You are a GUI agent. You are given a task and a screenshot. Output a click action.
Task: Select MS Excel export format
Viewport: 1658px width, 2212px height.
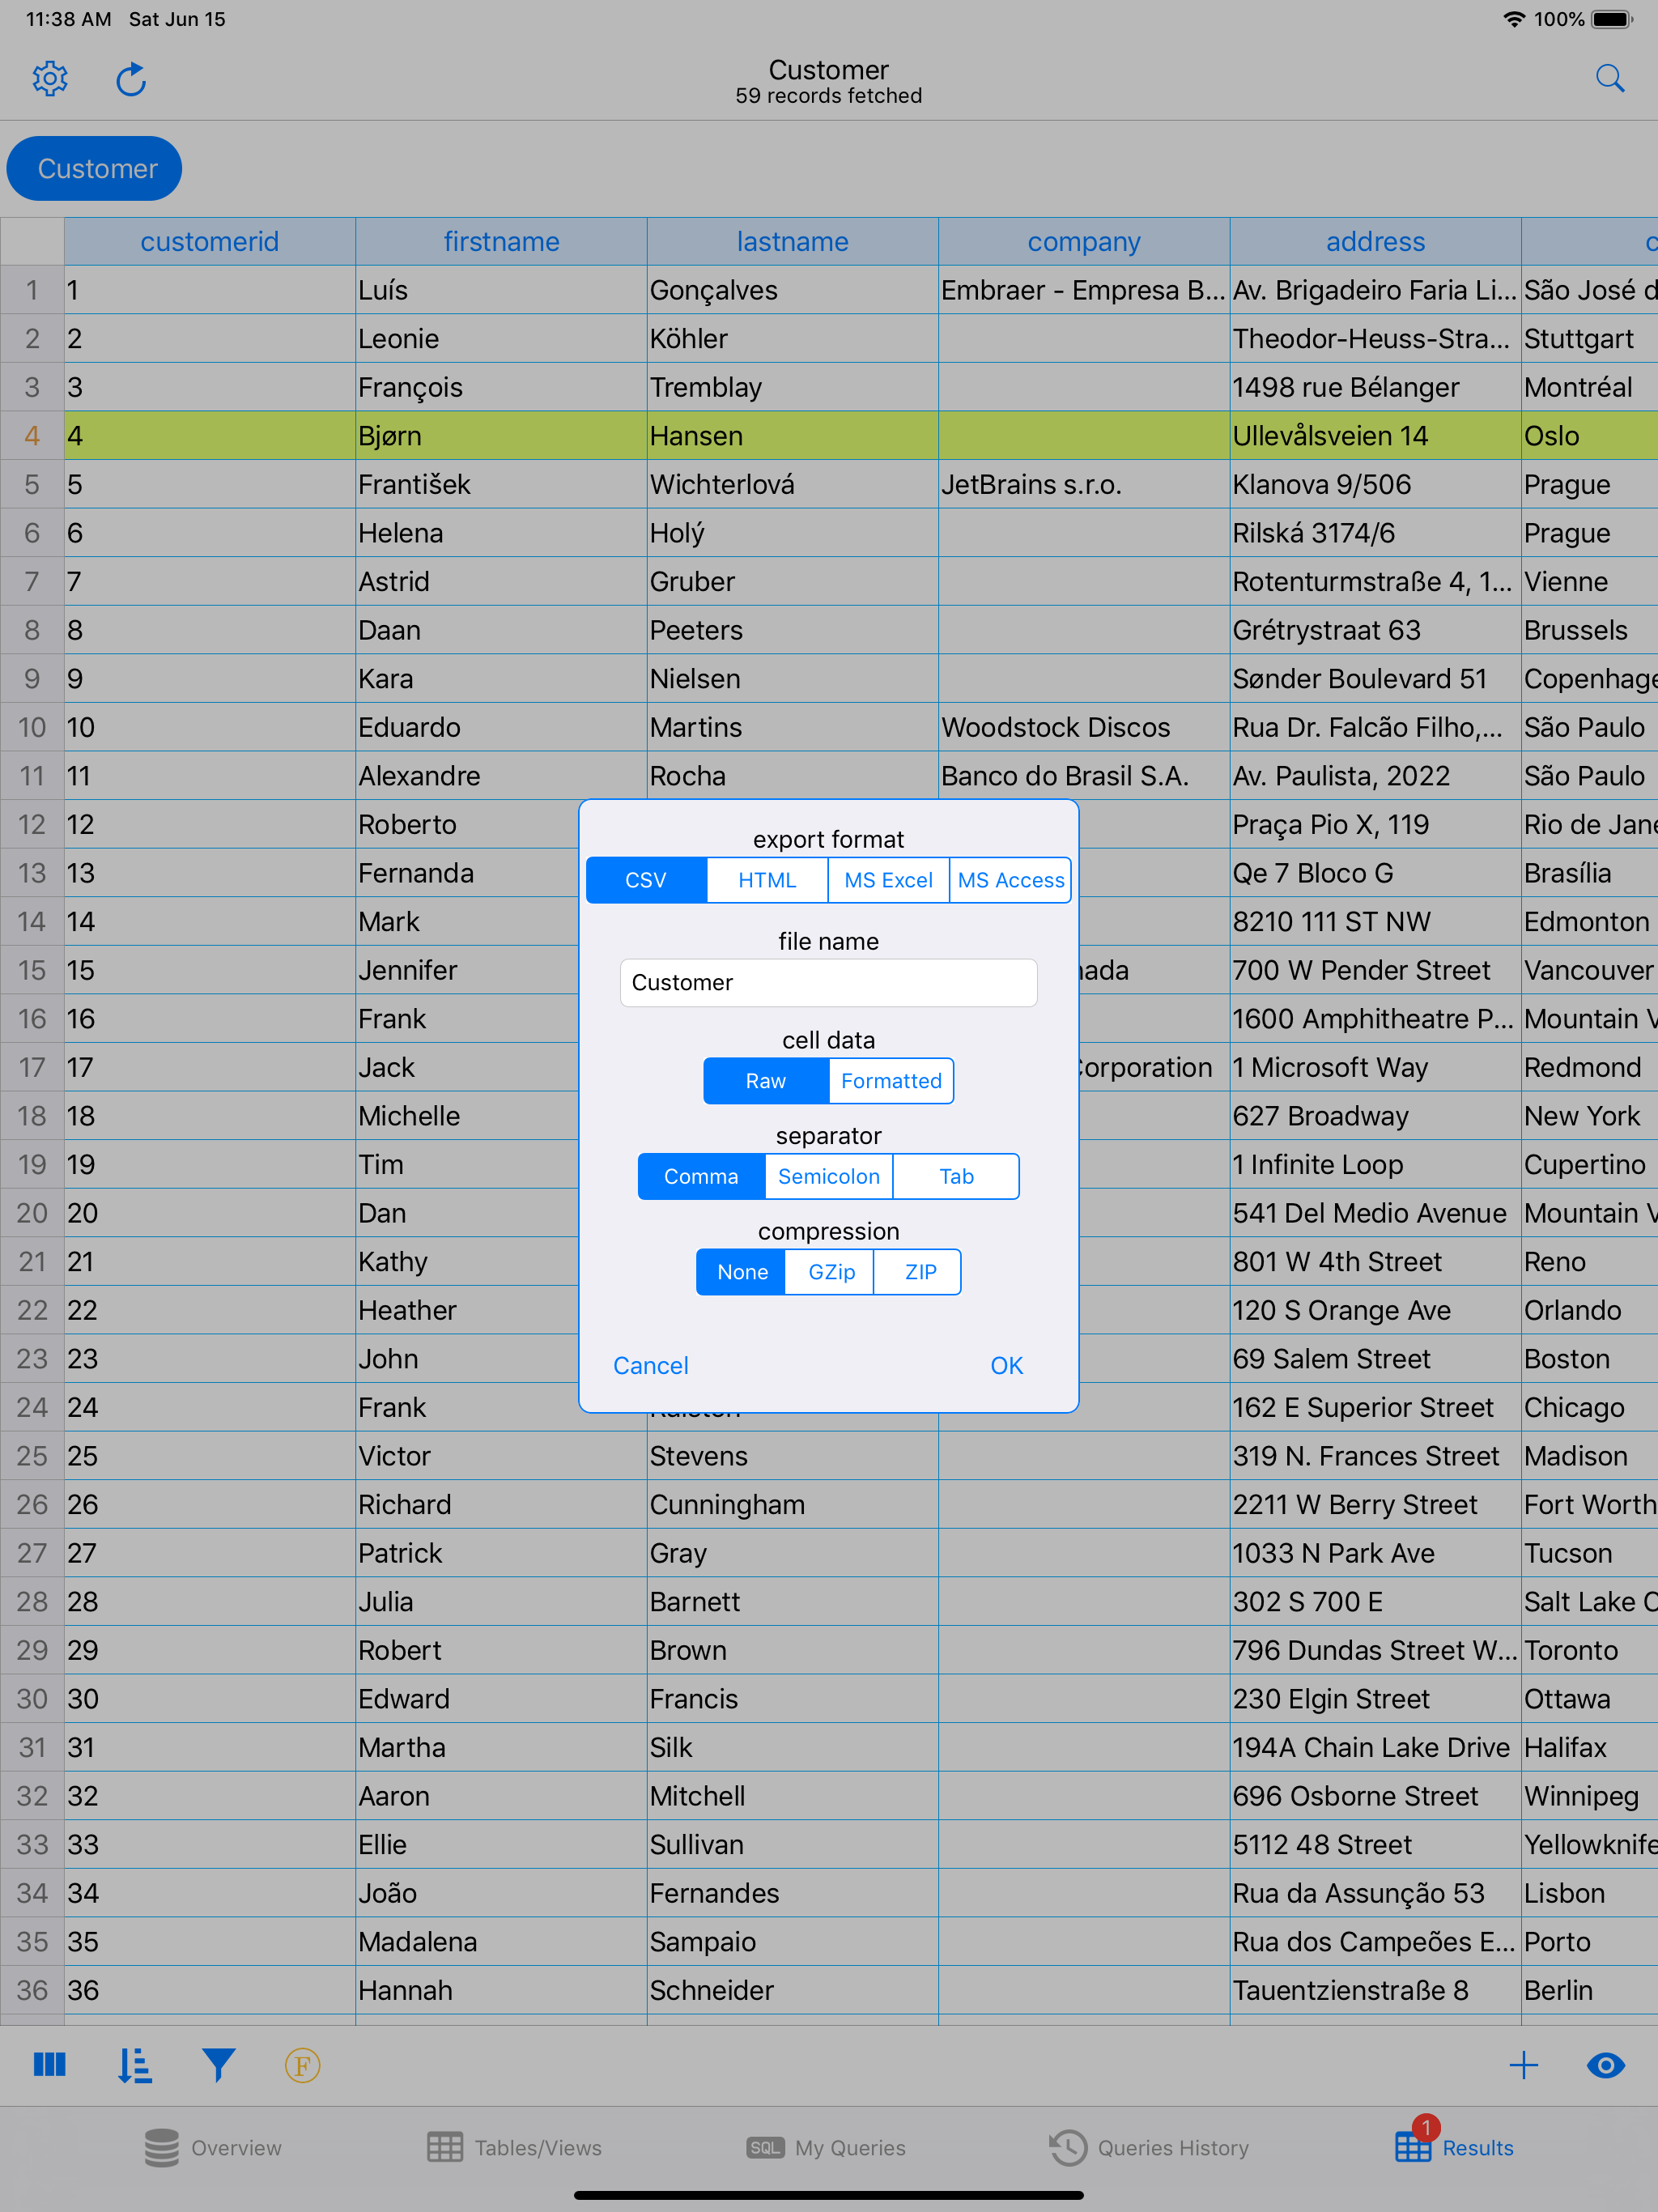pyautogui.click(x=888, y=880)
